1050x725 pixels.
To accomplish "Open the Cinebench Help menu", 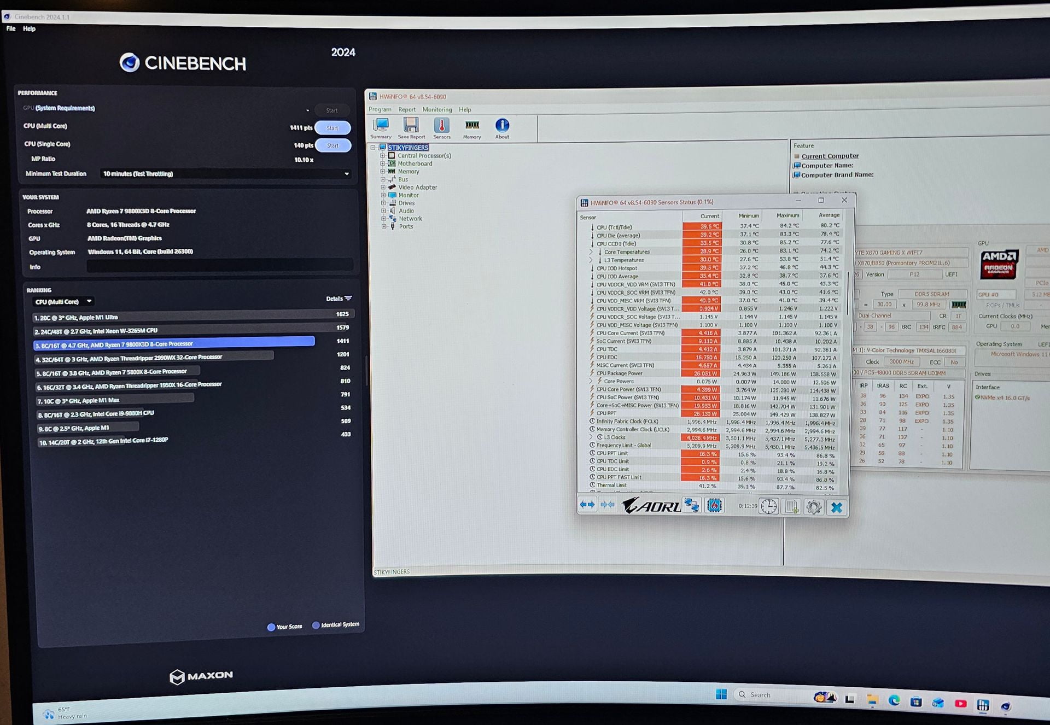I will [x=29, y=29].
